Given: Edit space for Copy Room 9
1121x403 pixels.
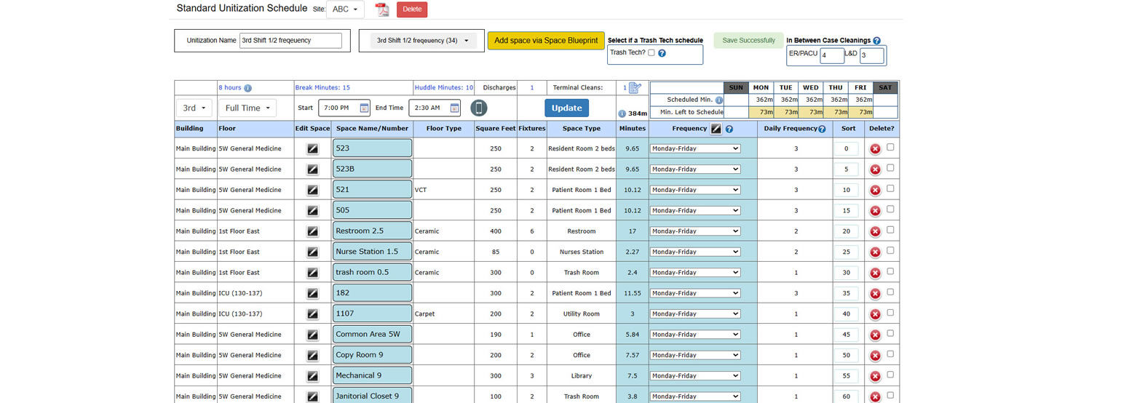Looking at the screenshot, I should pyautogui.click(x=312, y=355).
